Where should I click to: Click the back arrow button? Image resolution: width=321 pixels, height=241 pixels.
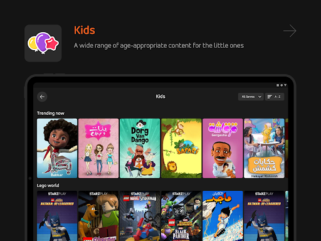click(x=42, y=97)
